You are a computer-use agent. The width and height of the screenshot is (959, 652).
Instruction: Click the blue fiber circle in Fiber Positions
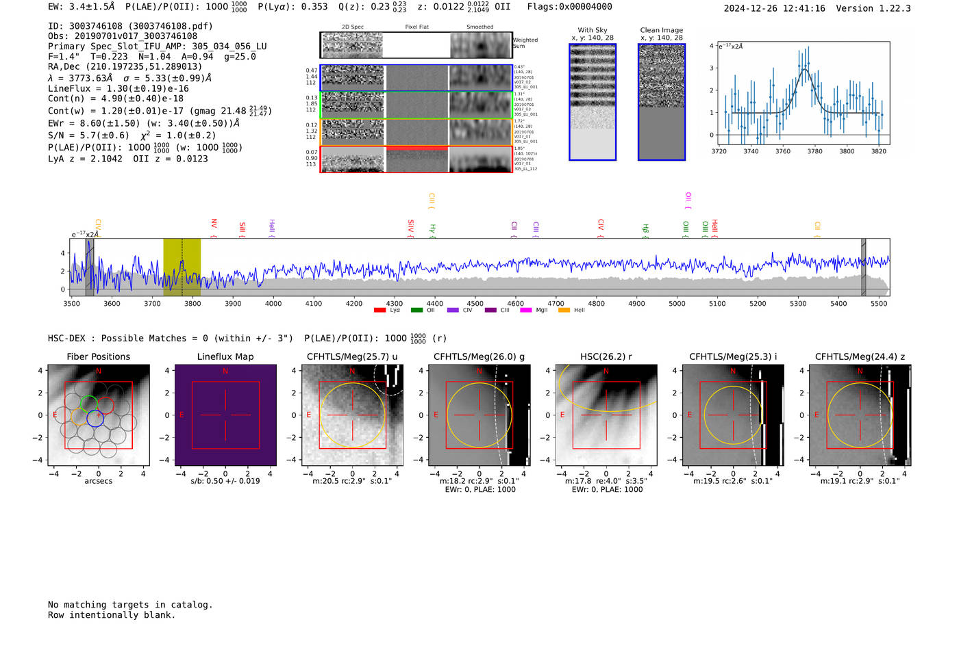(x=95, y=419)
